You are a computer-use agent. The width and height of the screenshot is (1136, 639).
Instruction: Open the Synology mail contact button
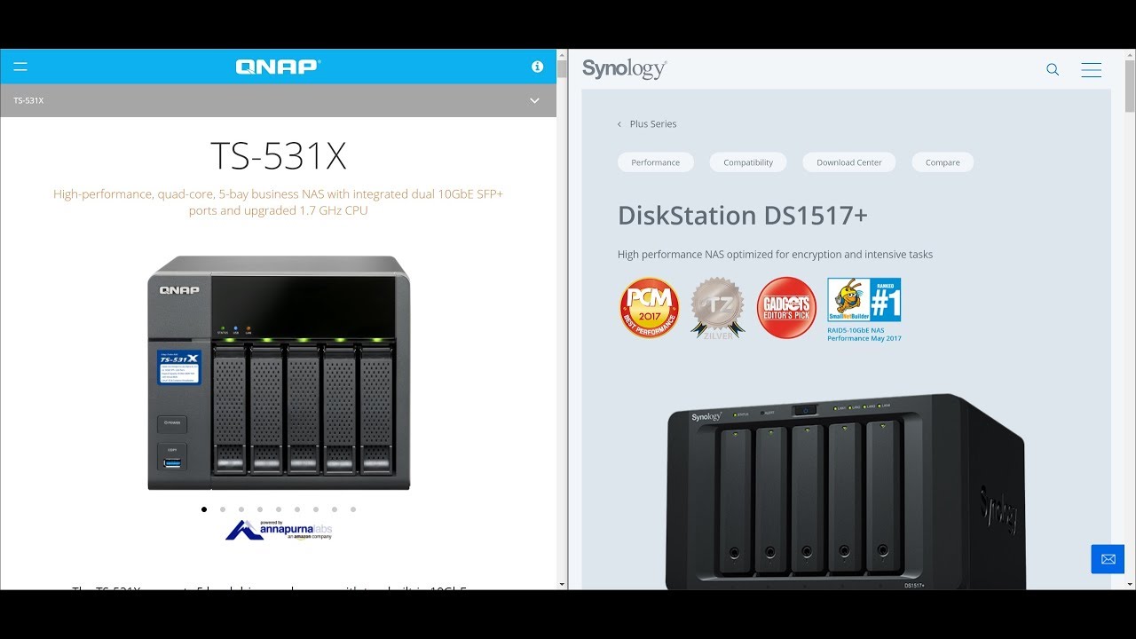(1108, 559)
